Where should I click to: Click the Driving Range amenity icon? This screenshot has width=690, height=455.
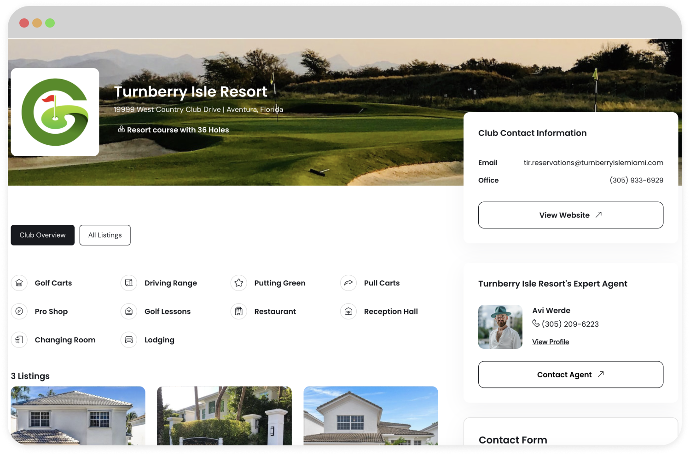coord(129,283)
